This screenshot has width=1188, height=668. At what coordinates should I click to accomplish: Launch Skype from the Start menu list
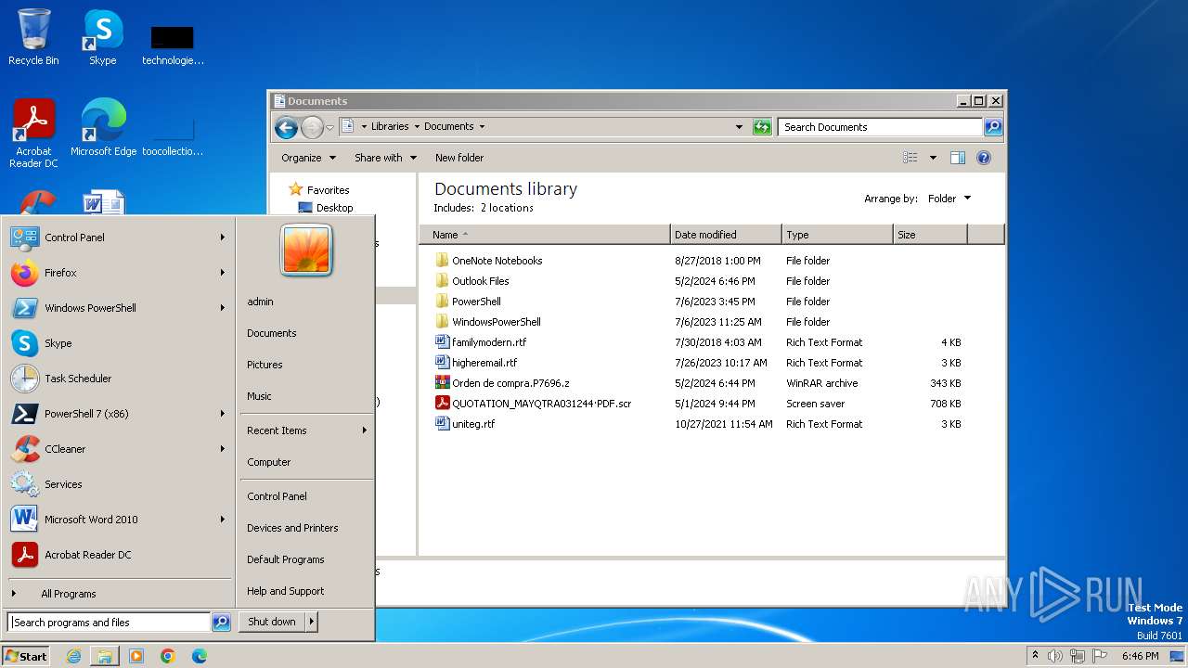point(118,343)
